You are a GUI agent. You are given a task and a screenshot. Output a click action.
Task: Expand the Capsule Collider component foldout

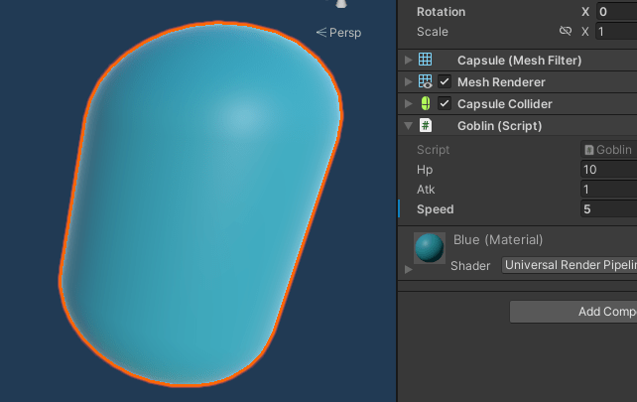(408, 104)
